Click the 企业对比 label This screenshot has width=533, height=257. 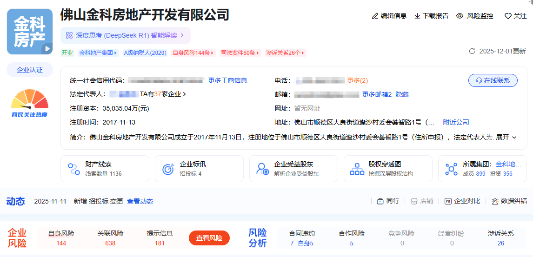point(467,201)
